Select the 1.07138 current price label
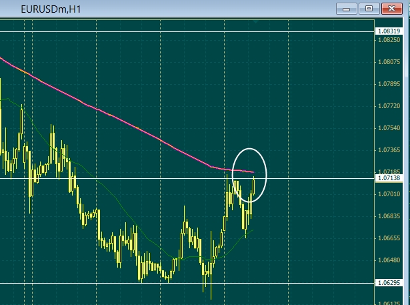The width and height of the screenshot is (410, 305). click(389, 178)
